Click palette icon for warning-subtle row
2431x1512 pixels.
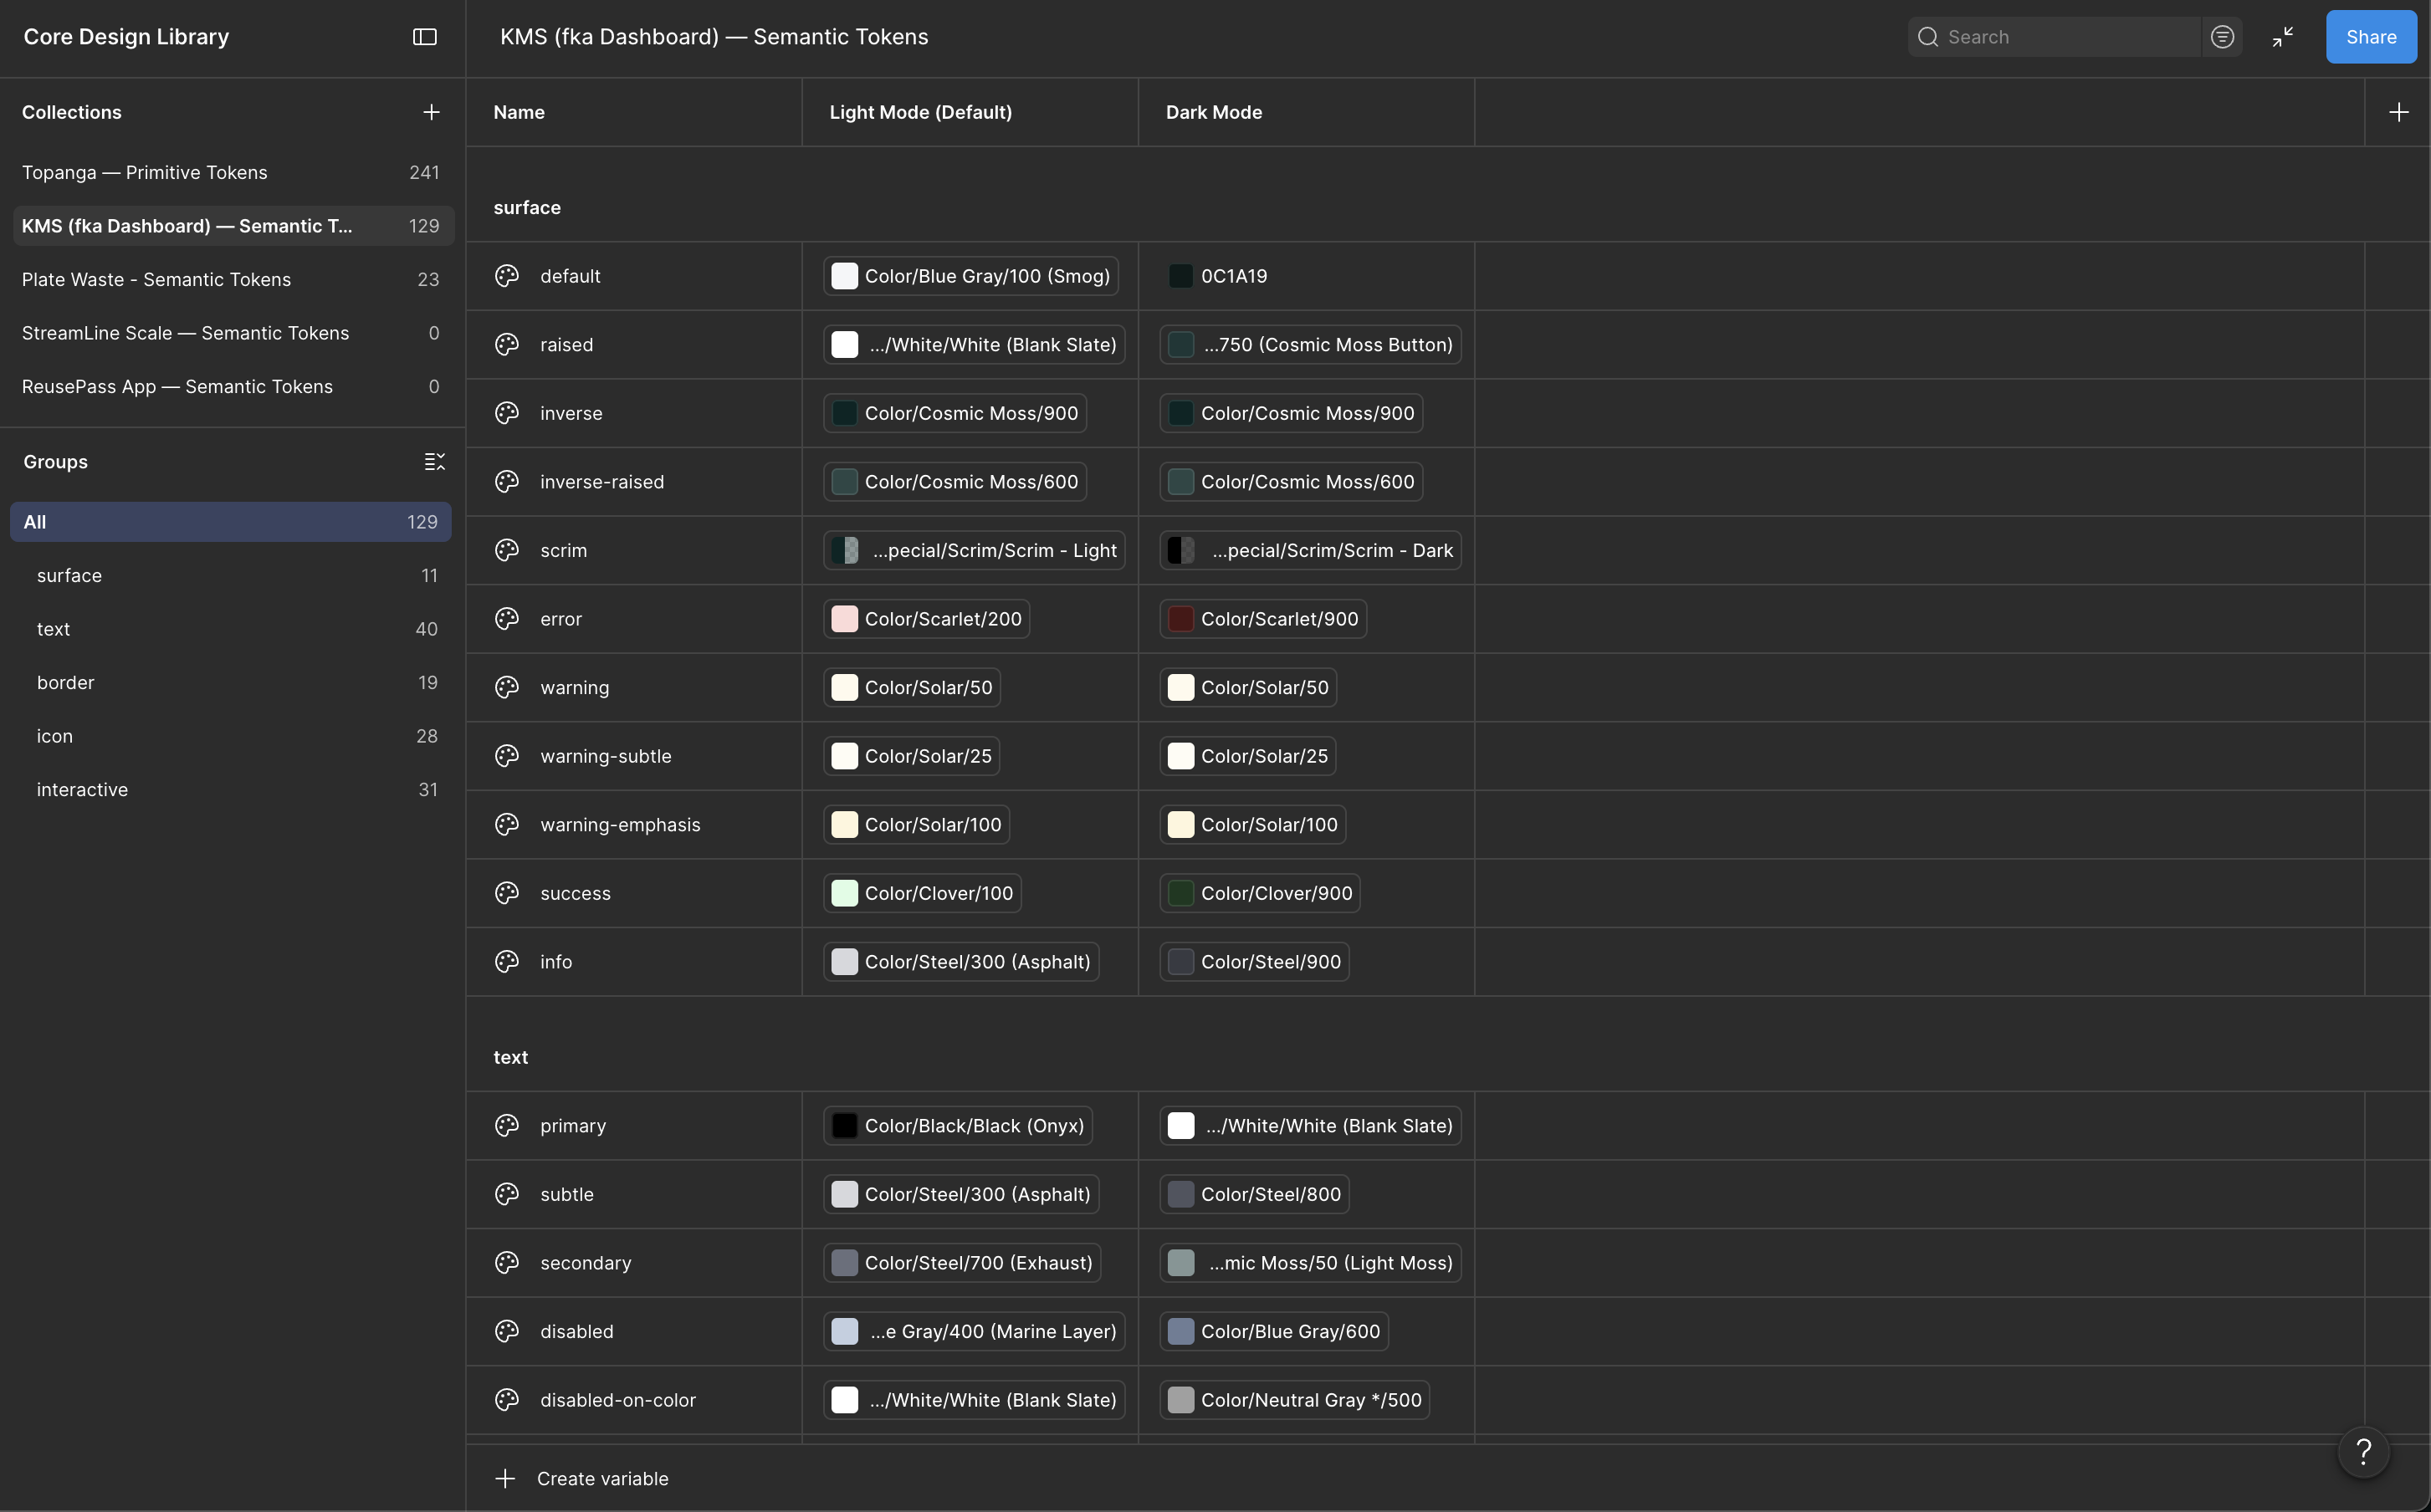pos(507,756)
